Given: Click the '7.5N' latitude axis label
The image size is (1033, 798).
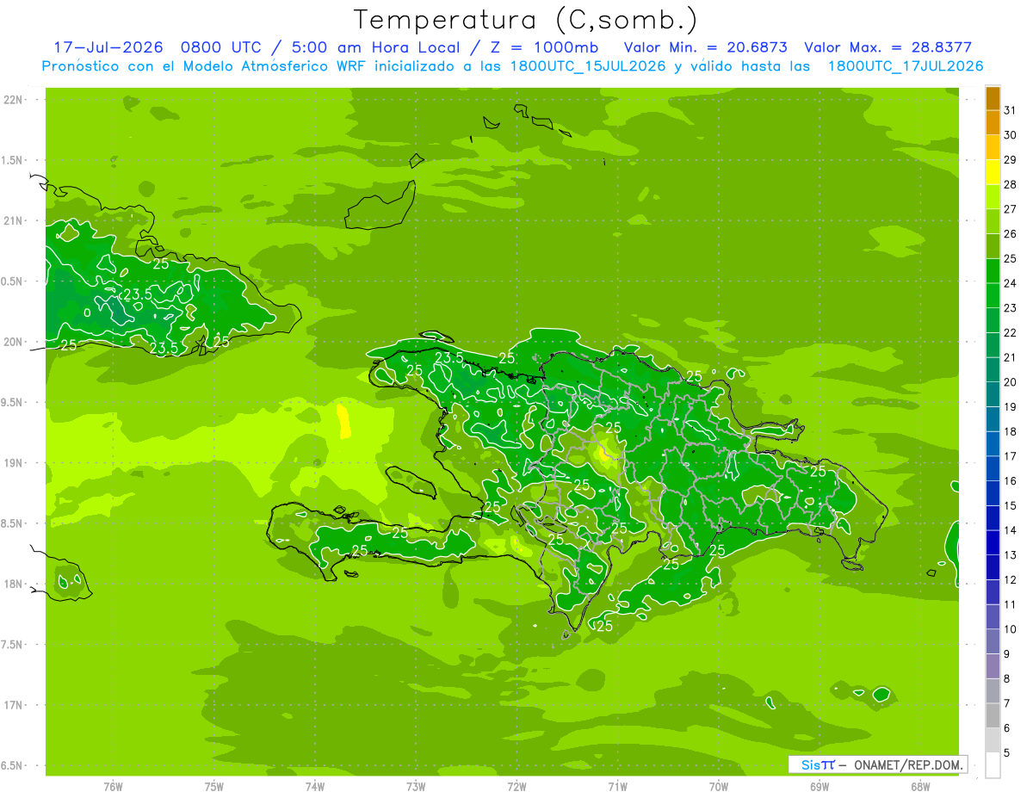Looking at the screenshot, I should (x=12, y=645).
